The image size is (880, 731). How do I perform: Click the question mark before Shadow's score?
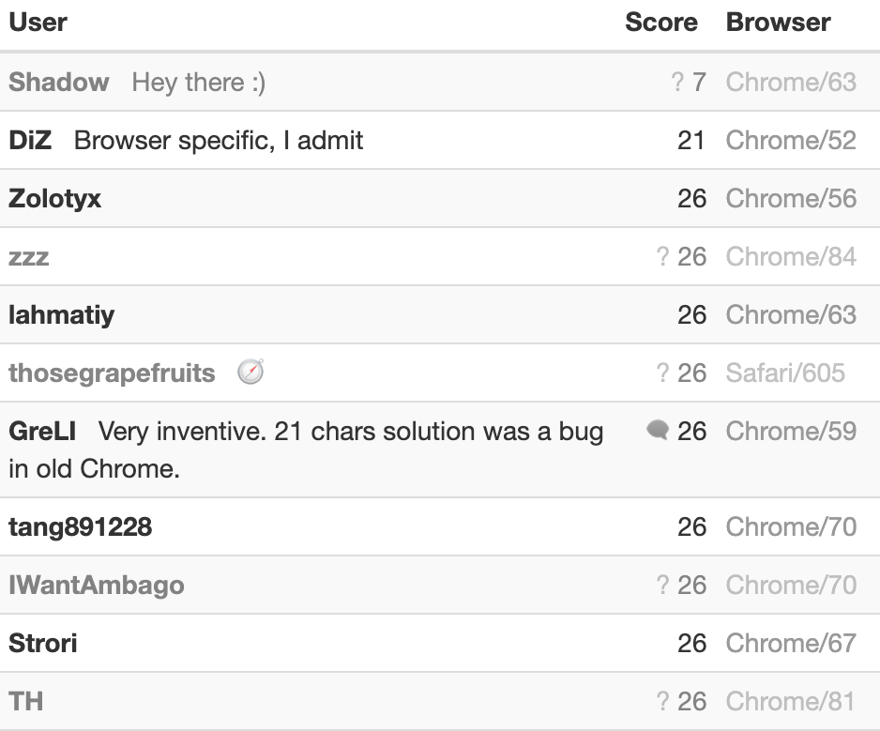[677, 82]
